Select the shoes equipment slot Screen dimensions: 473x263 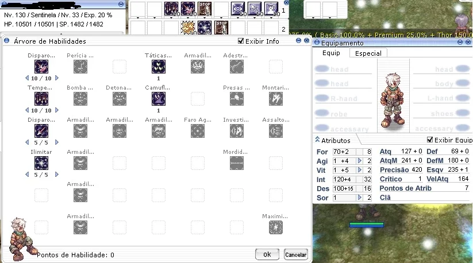click(441, 114)
